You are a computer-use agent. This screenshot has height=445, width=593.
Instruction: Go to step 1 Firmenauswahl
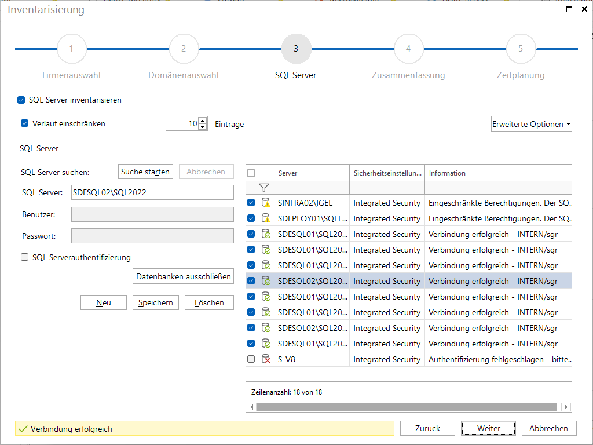pos(71,49)
